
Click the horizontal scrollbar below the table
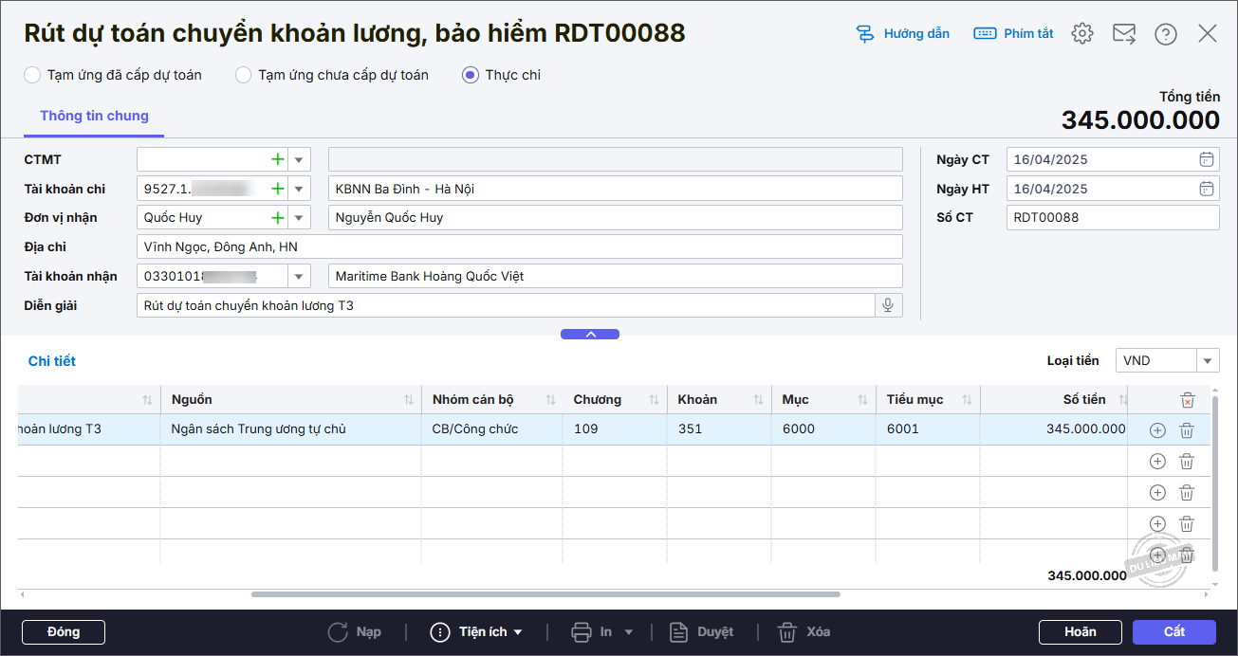click(x=545, y=594)
